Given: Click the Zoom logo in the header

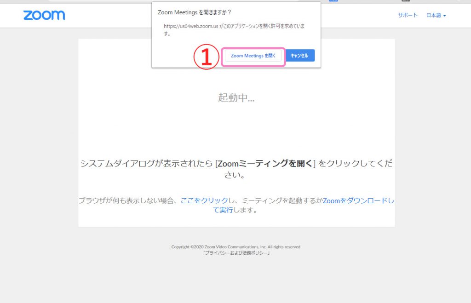Looking at the screenshot, I should point(44,15).
